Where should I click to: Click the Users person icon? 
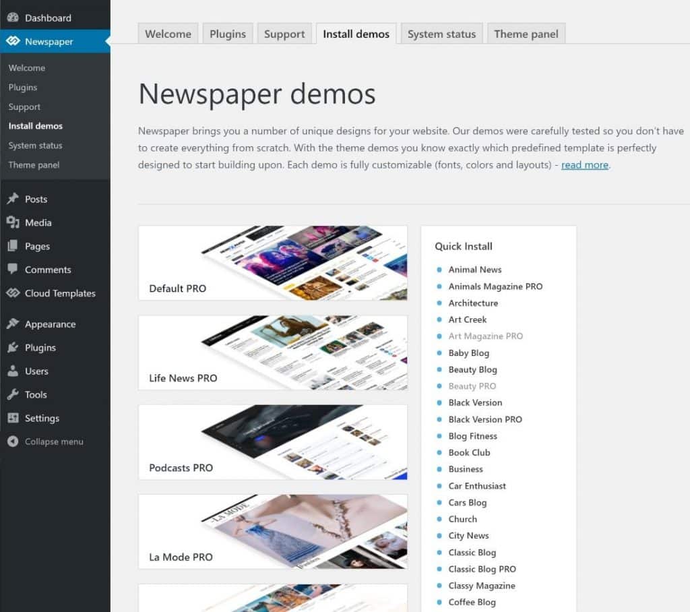point(13,371)
